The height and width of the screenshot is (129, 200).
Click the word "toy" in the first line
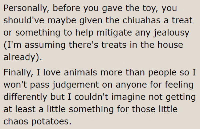[x=143, y=9]
